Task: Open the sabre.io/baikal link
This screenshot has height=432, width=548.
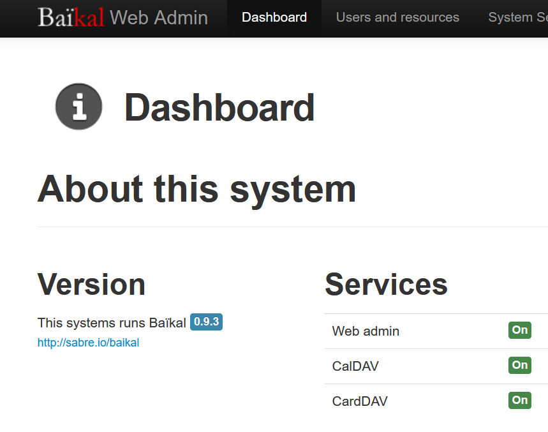Action: (88, 343)
